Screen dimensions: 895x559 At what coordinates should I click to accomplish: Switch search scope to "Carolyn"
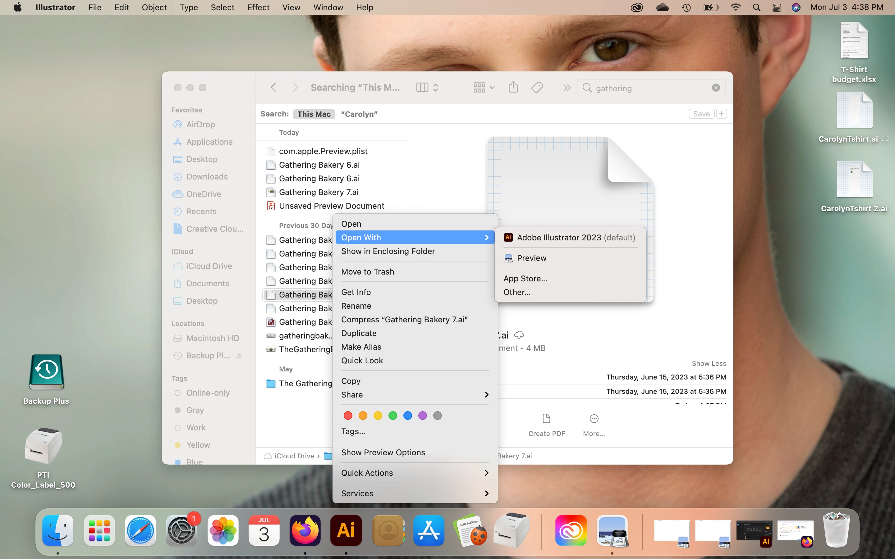click(x=359, y=114)
